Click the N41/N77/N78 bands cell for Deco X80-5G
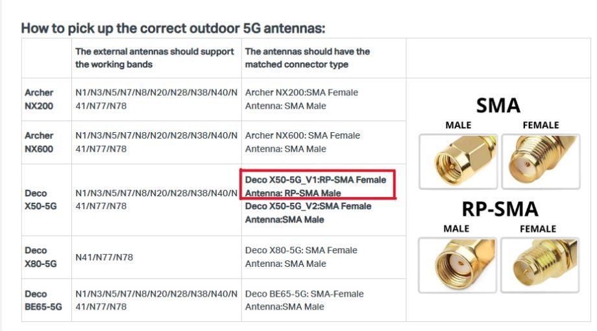 [104, 257]
